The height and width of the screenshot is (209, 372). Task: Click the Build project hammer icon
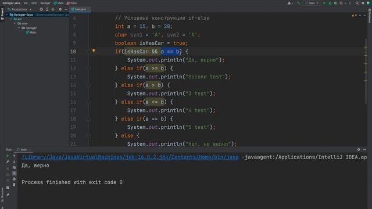pyautogui.click(x=299, y=3)
